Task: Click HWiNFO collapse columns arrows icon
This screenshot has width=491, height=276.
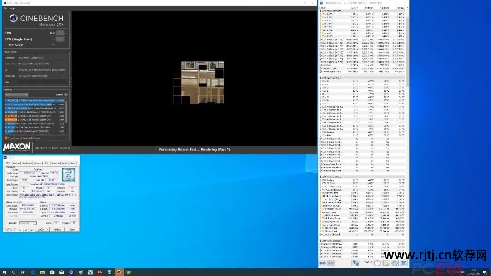Action: click(331, 263)
